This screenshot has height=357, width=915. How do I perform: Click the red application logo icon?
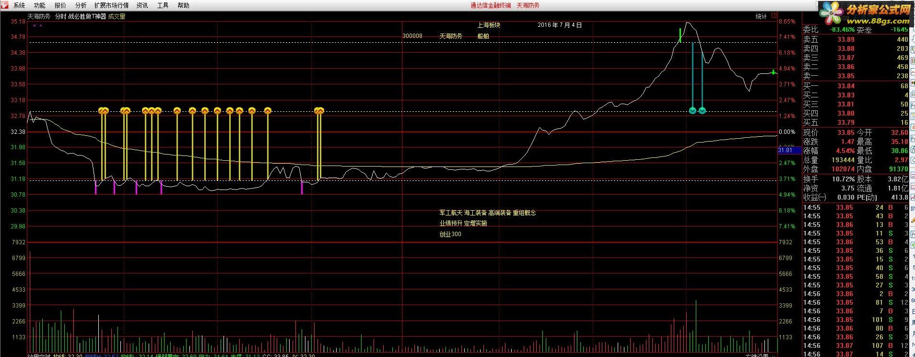(4, 5)
